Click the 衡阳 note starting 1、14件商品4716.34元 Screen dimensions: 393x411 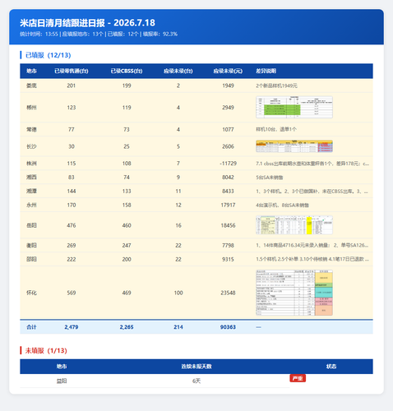point(312,245)
